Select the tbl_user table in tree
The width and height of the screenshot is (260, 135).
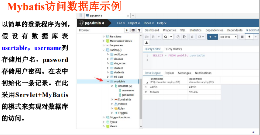coord(118,77)
